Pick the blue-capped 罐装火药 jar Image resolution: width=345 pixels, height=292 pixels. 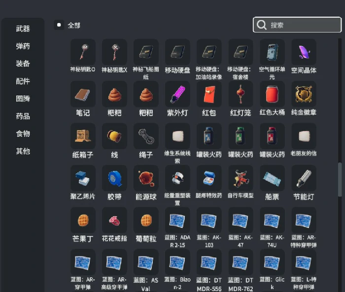[209, 136]
